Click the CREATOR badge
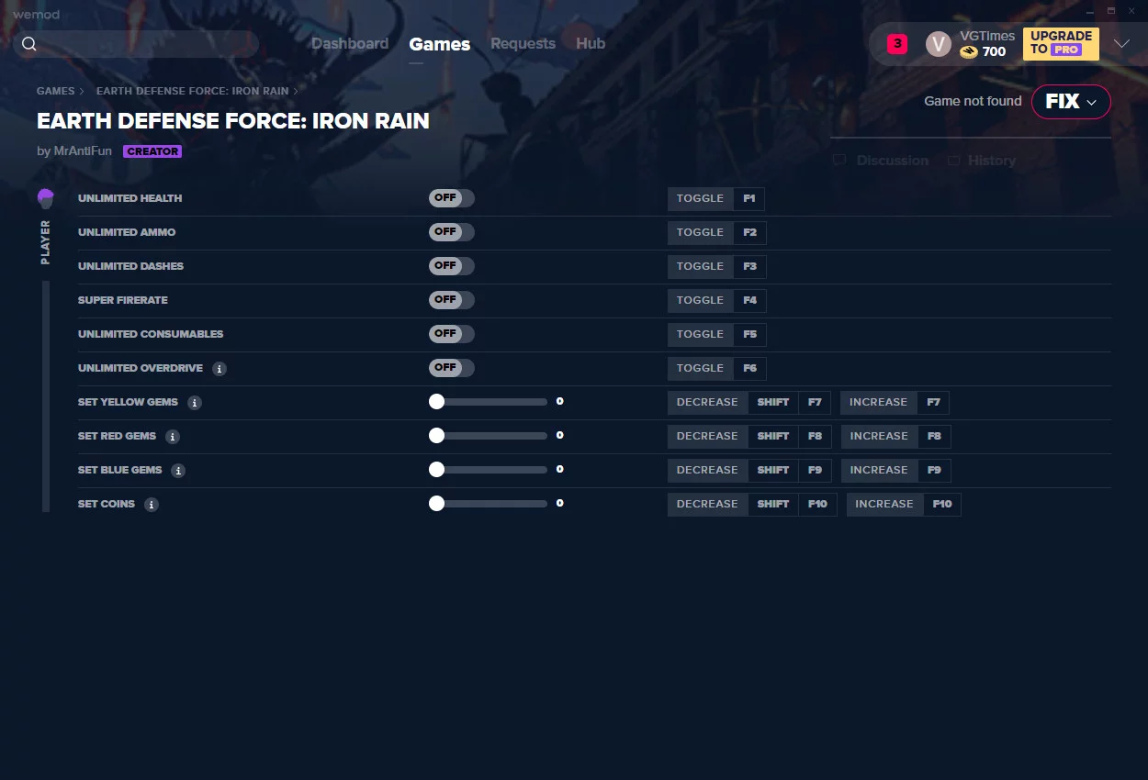 (152, 151)
